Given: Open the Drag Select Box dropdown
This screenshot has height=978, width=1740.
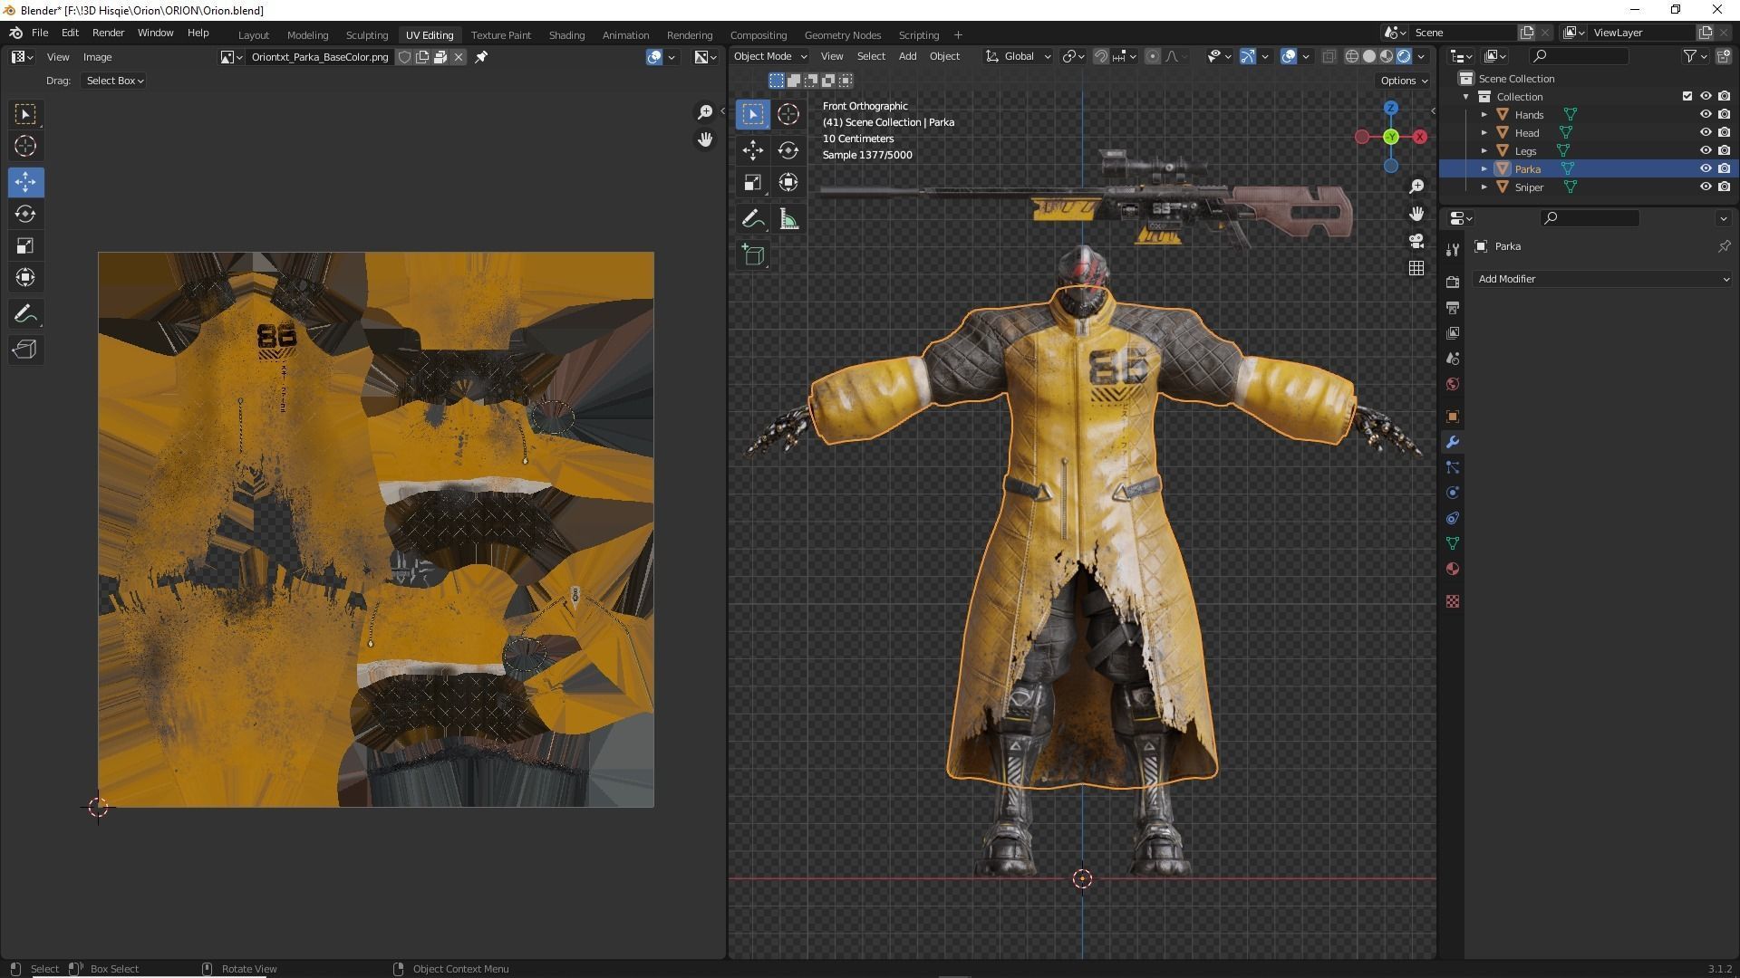Looking at the screenshot, I should 114,81.
